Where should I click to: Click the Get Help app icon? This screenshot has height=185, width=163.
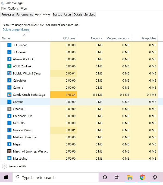[x=10, y=123]
